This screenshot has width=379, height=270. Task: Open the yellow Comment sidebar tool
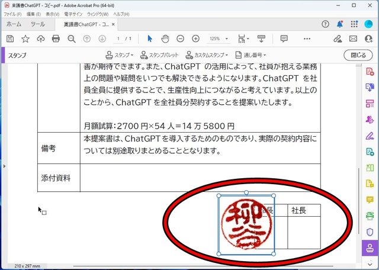(370, 200)
